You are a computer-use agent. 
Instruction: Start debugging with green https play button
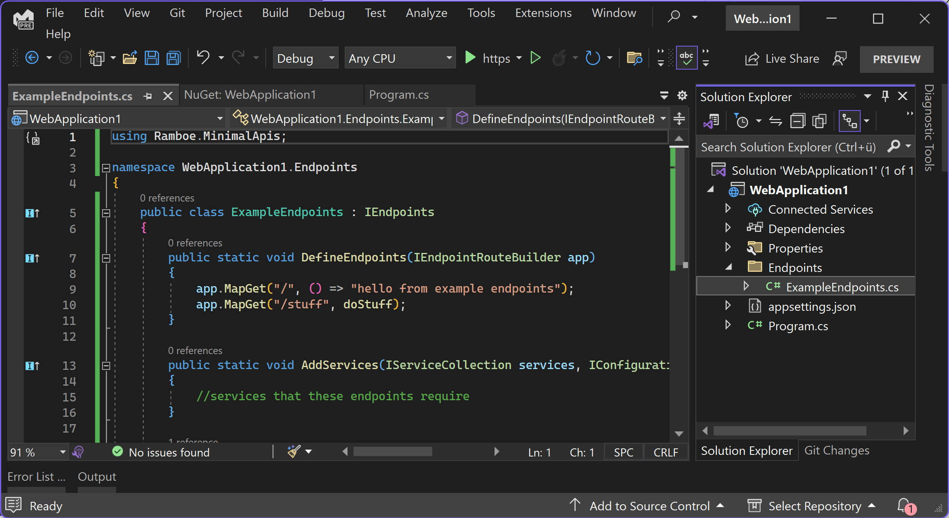470,58
